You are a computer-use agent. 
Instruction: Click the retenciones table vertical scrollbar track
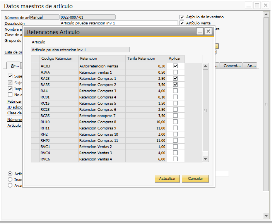click(205, 110)
